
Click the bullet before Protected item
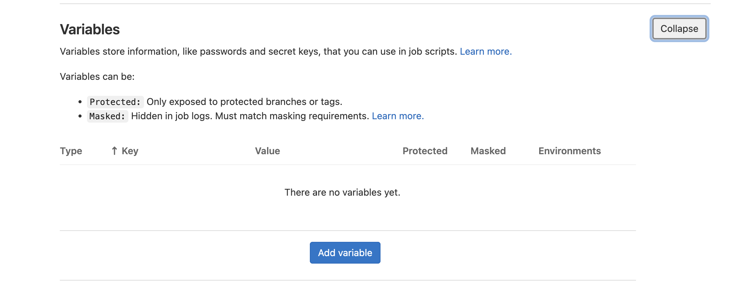click(80, 102)
